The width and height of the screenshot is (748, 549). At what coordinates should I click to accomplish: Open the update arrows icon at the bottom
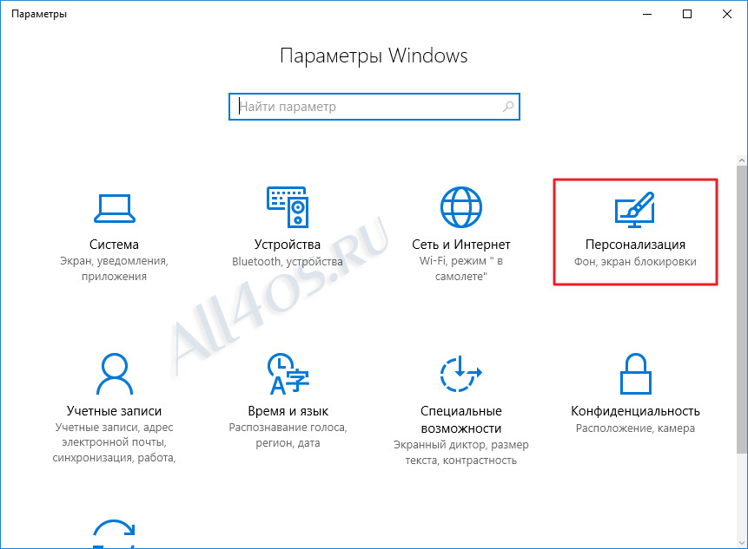tap(115, 533)
